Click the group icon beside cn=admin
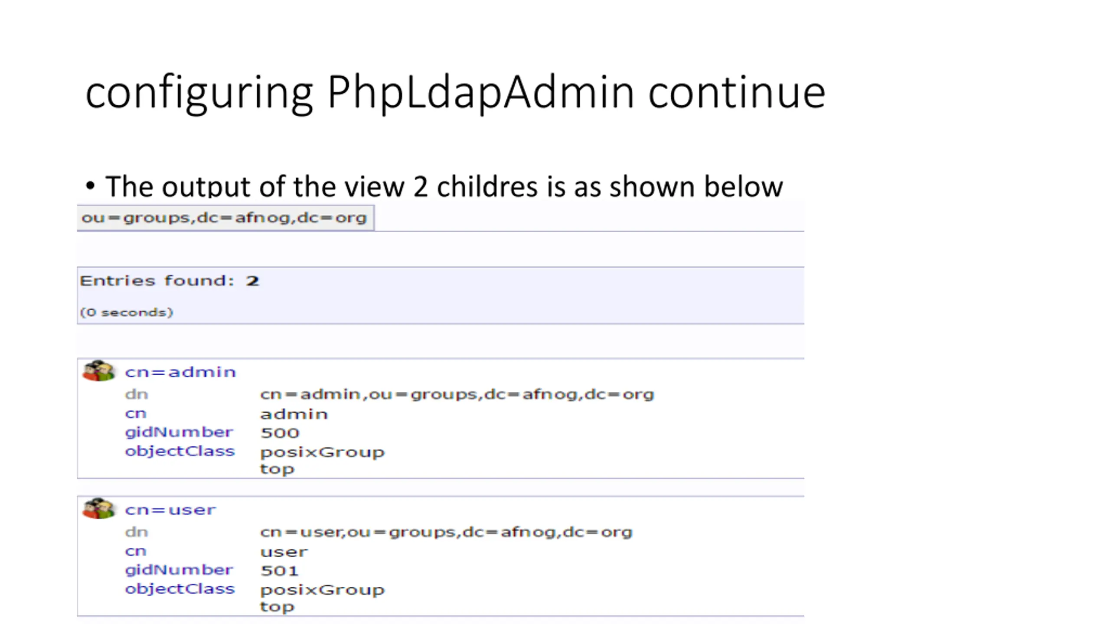 tap(98, 371)
